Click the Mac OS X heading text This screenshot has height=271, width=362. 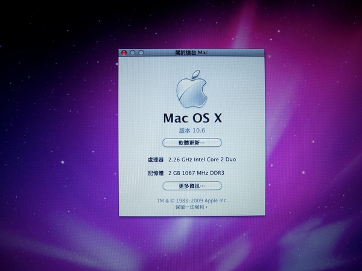[x=192, y=118]
